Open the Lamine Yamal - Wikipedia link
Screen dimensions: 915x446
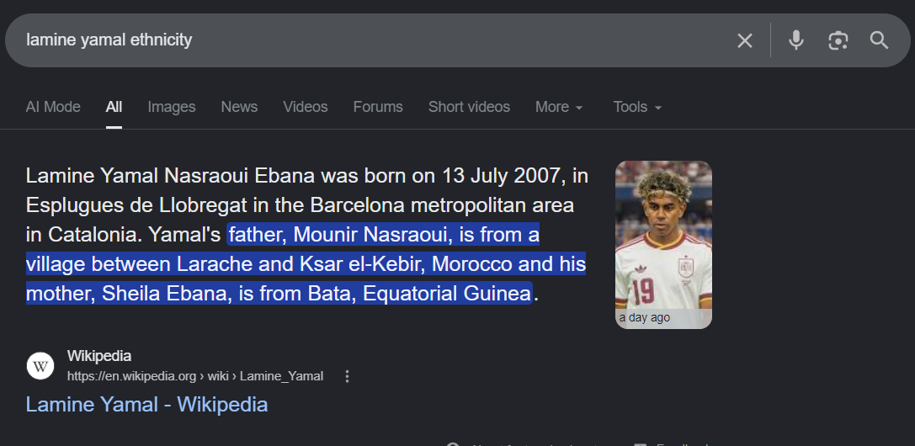[147, 404]
